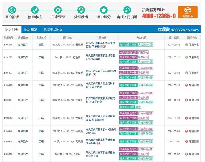205x162 pixels.
Task: Click red status icon for complaint 1190919
Action: click(x=187, y=118)
